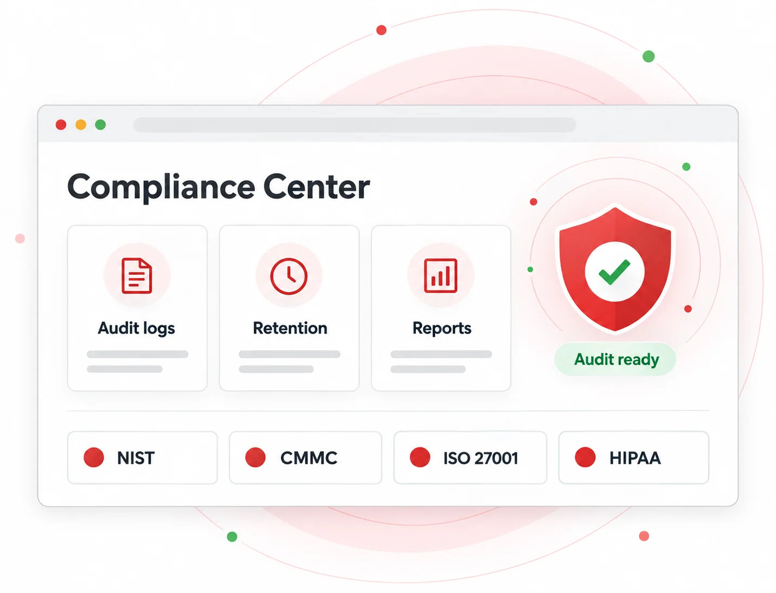Screen dimensions: 776x593
Task: Click the Retention label
Action: click(x=290, y=328)
